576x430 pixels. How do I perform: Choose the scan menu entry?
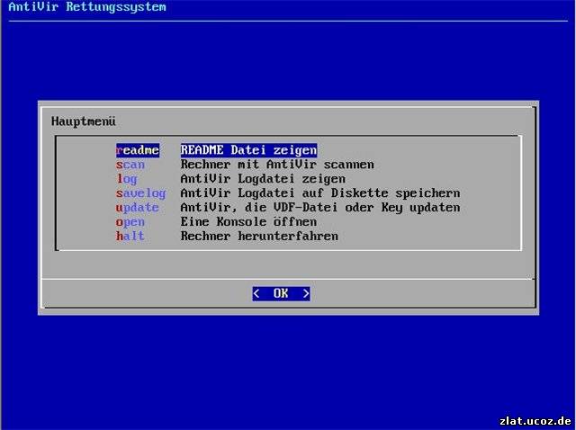(x=130, y=165)
